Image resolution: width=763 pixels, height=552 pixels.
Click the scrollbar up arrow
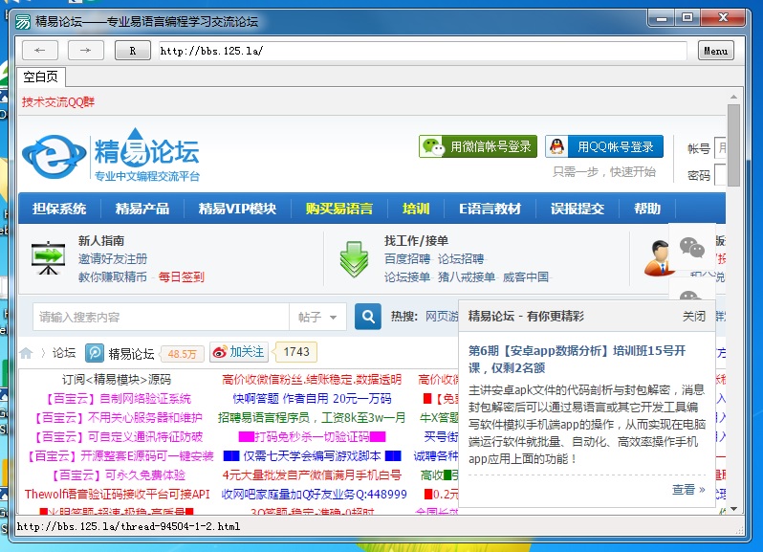coord(733,97)
